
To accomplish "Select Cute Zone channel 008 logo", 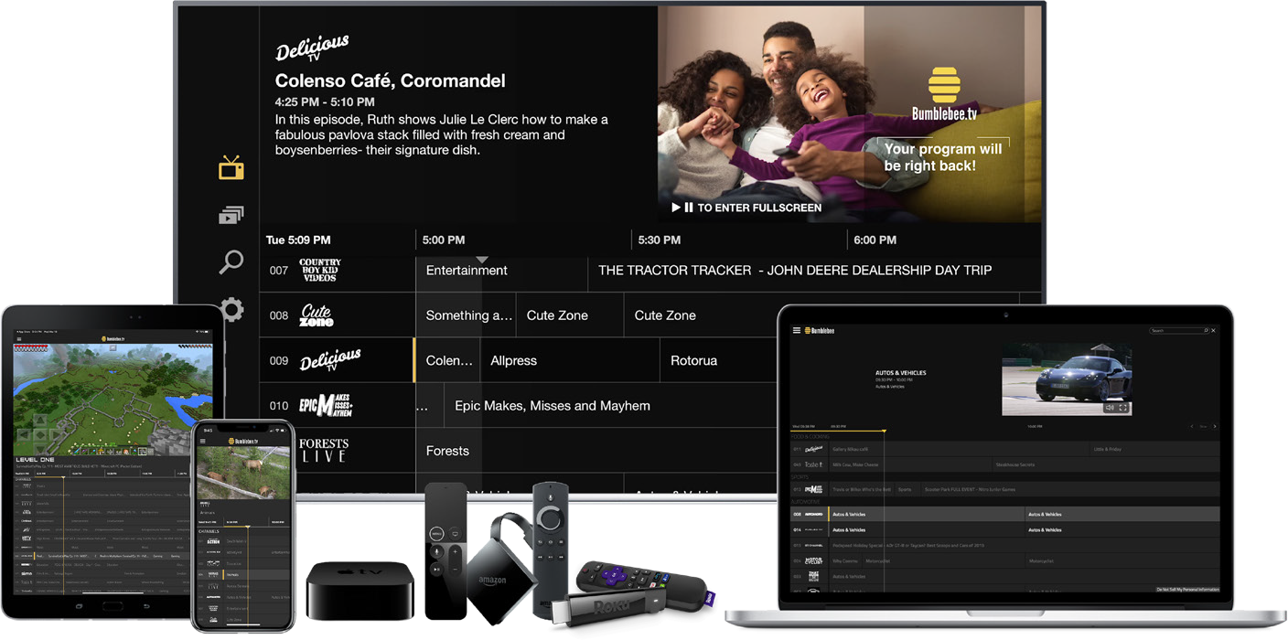I will 317,315.
